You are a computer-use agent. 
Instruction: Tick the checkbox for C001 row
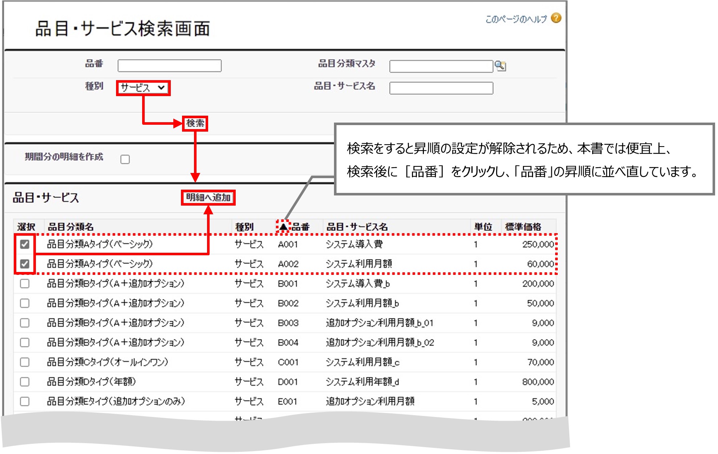(x=25, y=362)
